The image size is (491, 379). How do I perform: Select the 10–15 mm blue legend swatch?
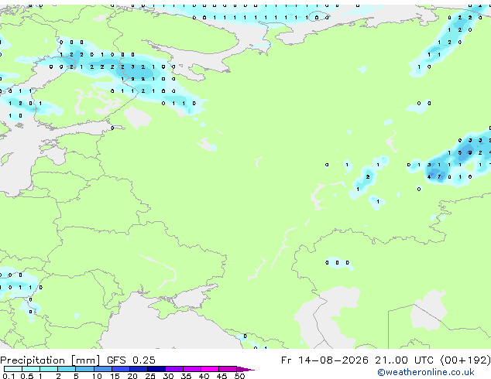pyautogui.click(x=103, y=369)
